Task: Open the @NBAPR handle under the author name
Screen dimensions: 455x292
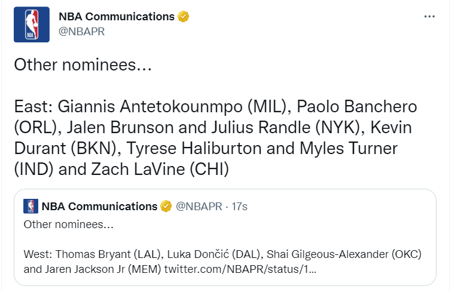Action: coord(81,31)
